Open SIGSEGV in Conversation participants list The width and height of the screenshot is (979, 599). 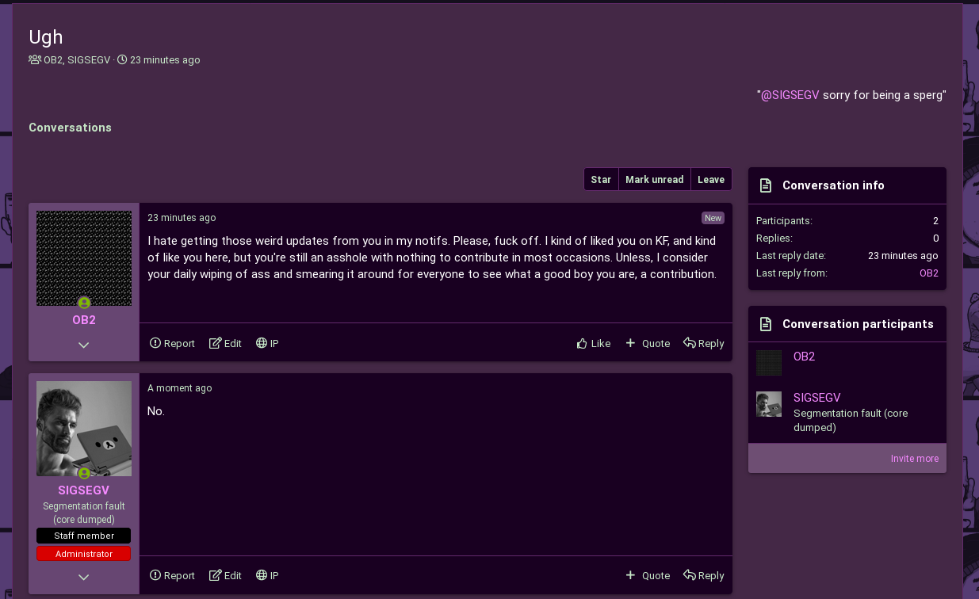point(816,398)
